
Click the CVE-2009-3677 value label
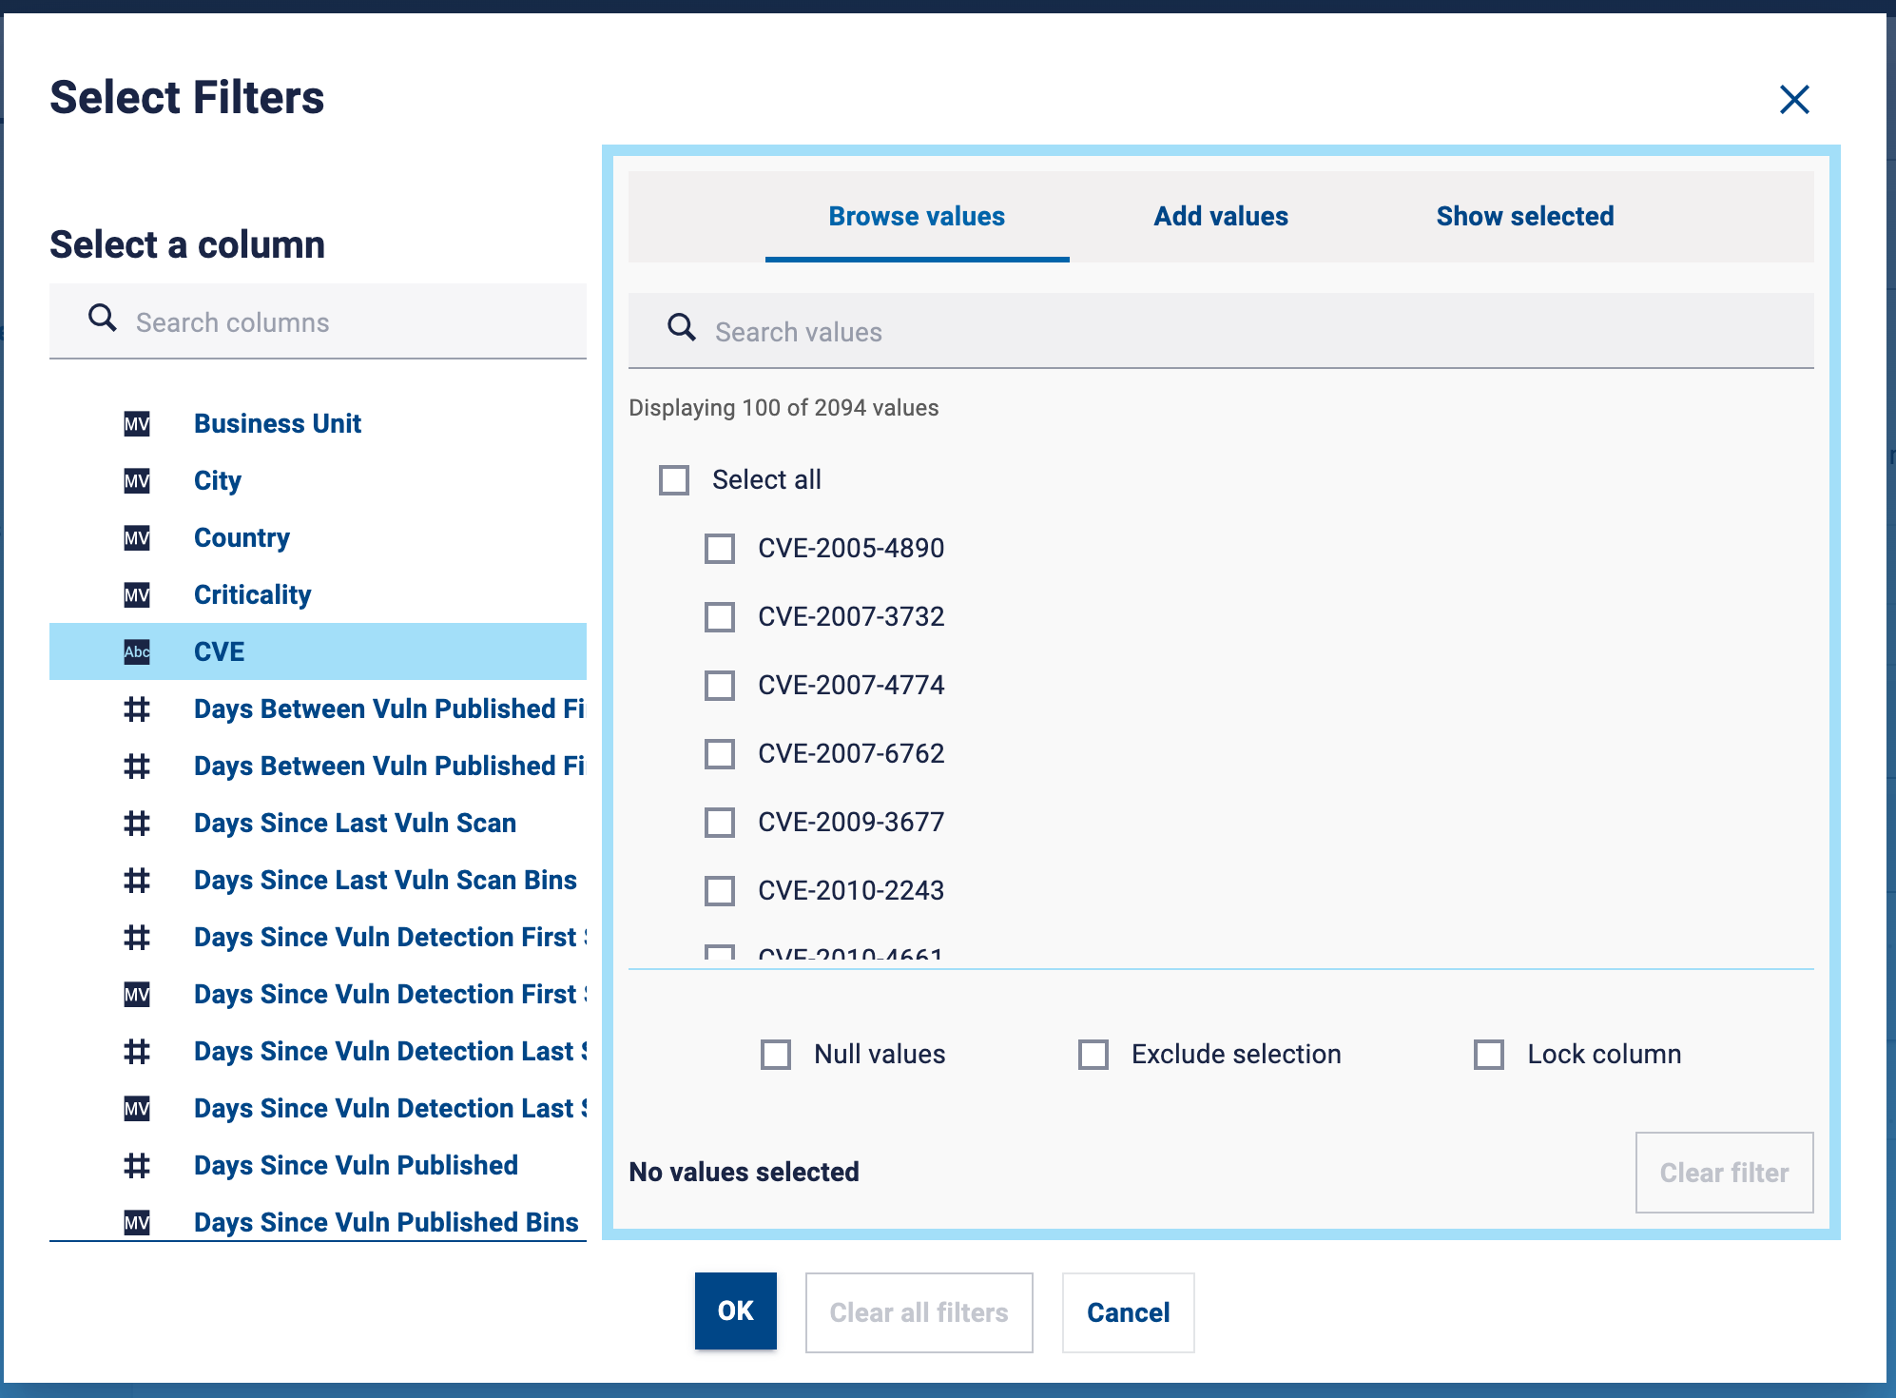click(x=851, y=823)
